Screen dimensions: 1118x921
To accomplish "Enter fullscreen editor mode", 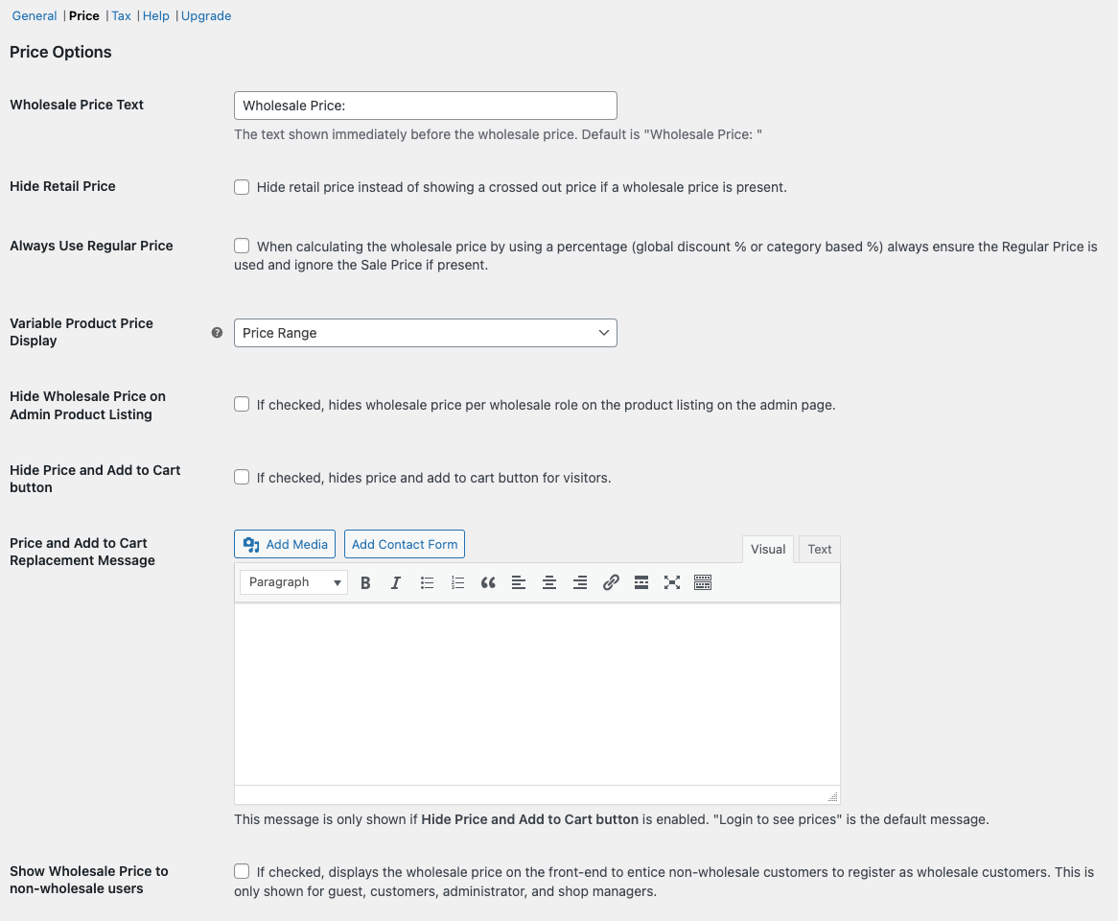I will click(x=672, y=582).
